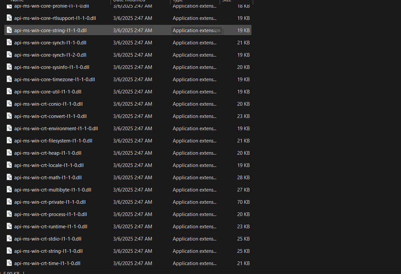Click the api-ms-win-crt-time-l1-1-0.dll file icon

pyautogui.click(x=9, y=263)
